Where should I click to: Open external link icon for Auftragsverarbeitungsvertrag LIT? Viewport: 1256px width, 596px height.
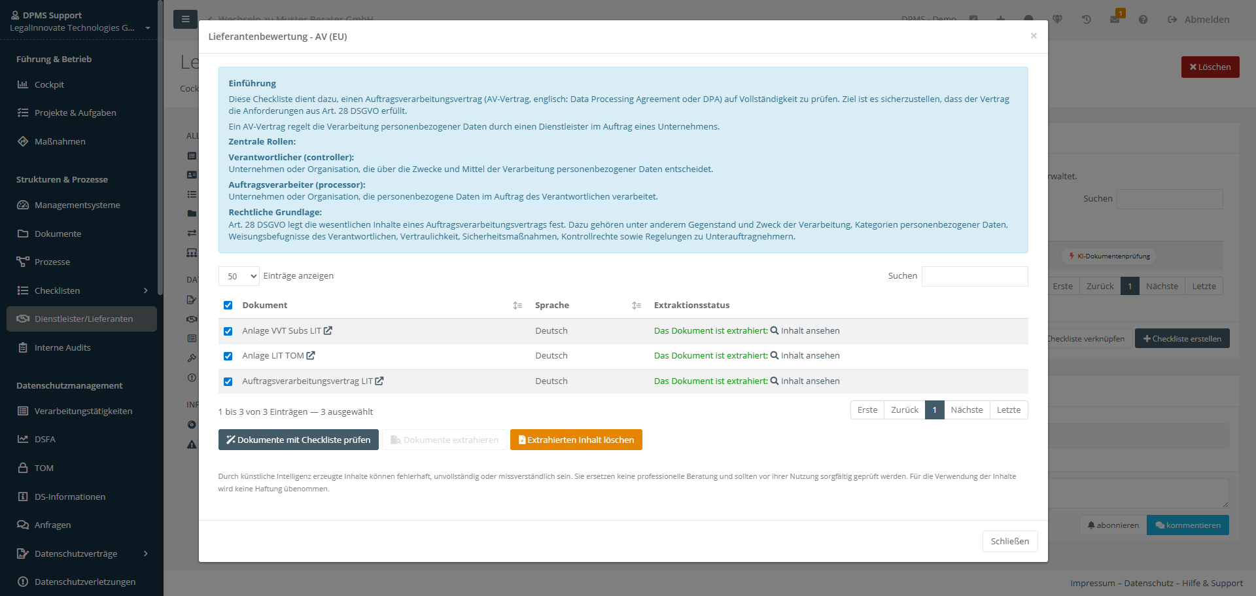pyautogui.click(x=379, y=381)
